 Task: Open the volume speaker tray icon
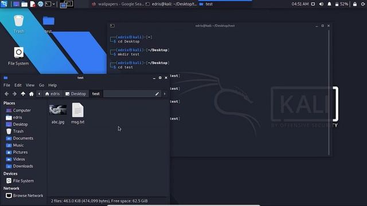tap(321, 4)
